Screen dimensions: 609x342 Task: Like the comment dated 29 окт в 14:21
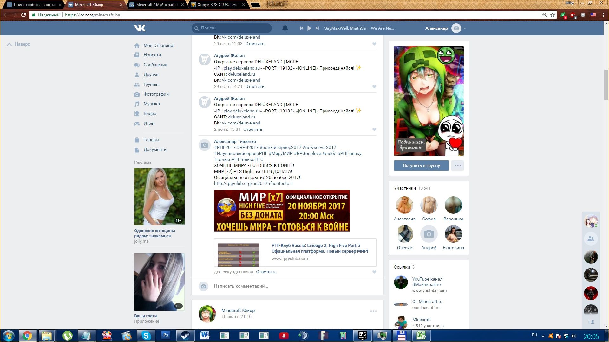tap(374, 87)
